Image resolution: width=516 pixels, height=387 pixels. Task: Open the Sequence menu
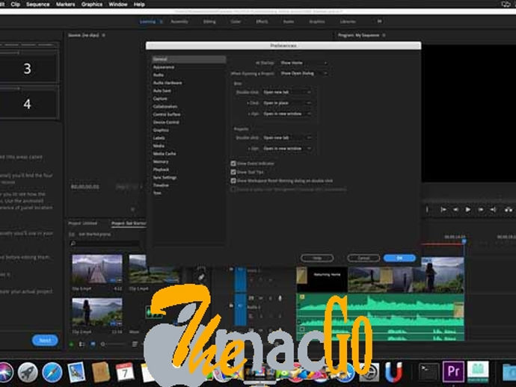tap(37, 4)
